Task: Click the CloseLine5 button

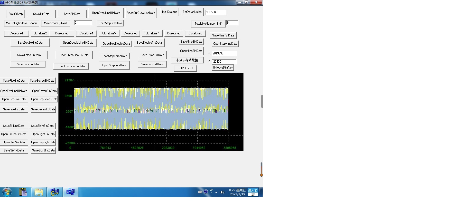Action: (x=109, y=33)
